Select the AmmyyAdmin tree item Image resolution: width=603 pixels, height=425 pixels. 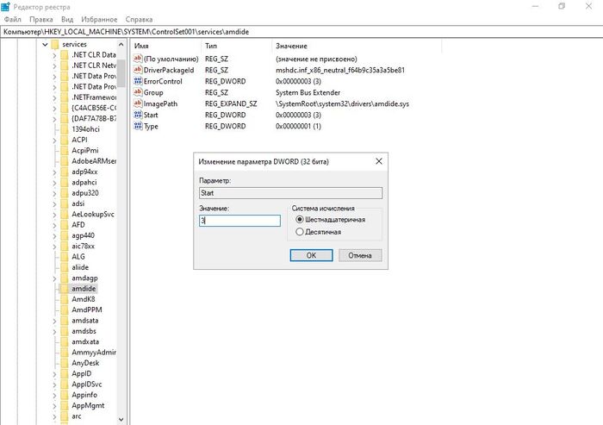pyautogui.click(x=94, y=353)
